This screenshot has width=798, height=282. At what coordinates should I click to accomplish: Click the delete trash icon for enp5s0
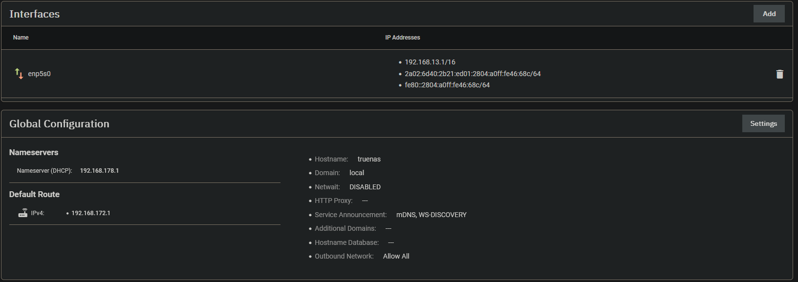coord(779,74)
